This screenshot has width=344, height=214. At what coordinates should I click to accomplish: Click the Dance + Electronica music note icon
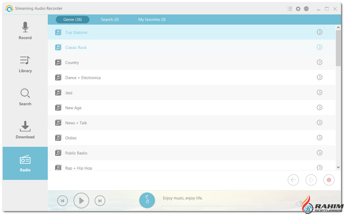(58, 78)
